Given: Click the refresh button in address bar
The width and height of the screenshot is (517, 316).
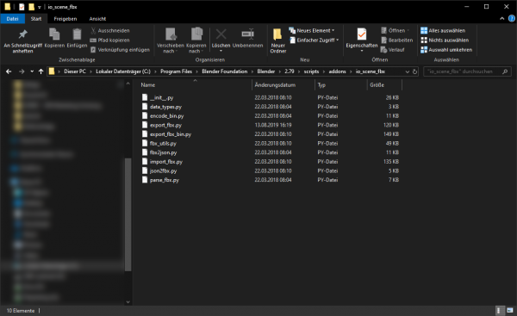Looking at the screenshot, I should [x=414, y=71].
